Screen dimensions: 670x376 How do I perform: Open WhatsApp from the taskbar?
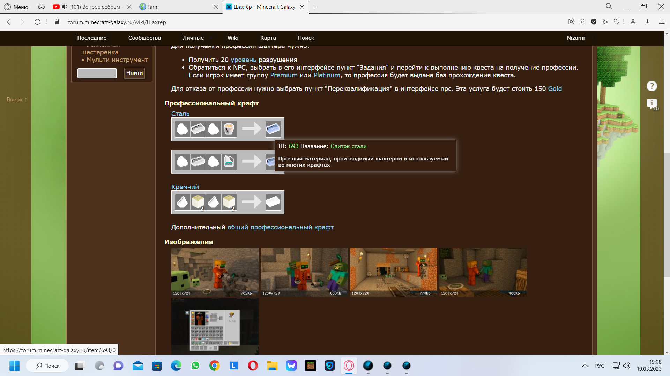(x=195, y=366)
